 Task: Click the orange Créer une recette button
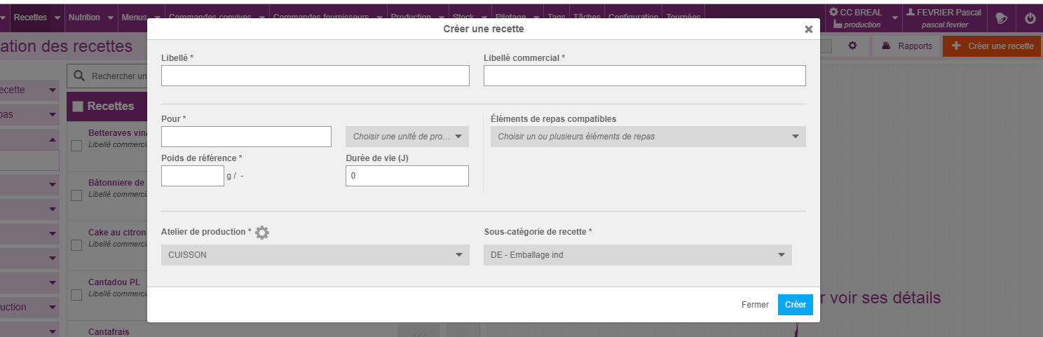pos(992,46)
